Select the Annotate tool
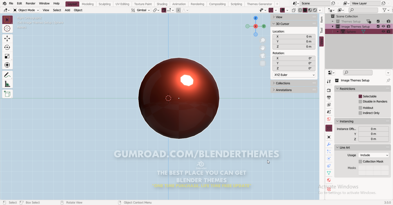Screen dimensions: 393x205 7,75
